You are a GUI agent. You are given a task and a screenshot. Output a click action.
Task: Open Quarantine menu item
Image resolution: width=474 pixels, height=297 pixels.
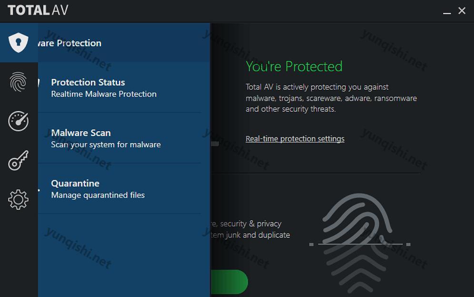pyautogui.click(x=120, y=189)
